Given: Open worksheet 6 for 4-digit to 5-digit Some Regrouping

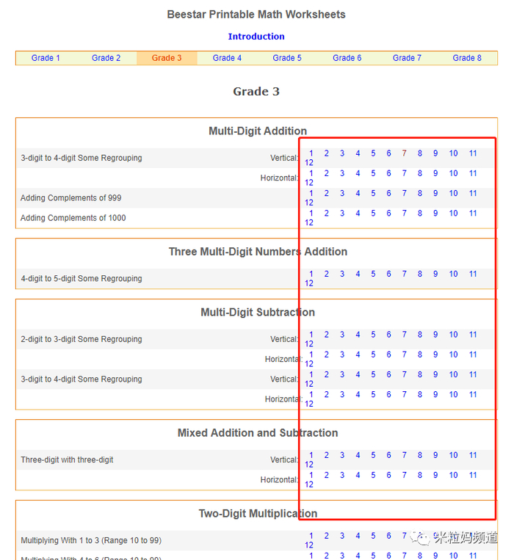Looking at the screenshot, I should click(388, 274).
